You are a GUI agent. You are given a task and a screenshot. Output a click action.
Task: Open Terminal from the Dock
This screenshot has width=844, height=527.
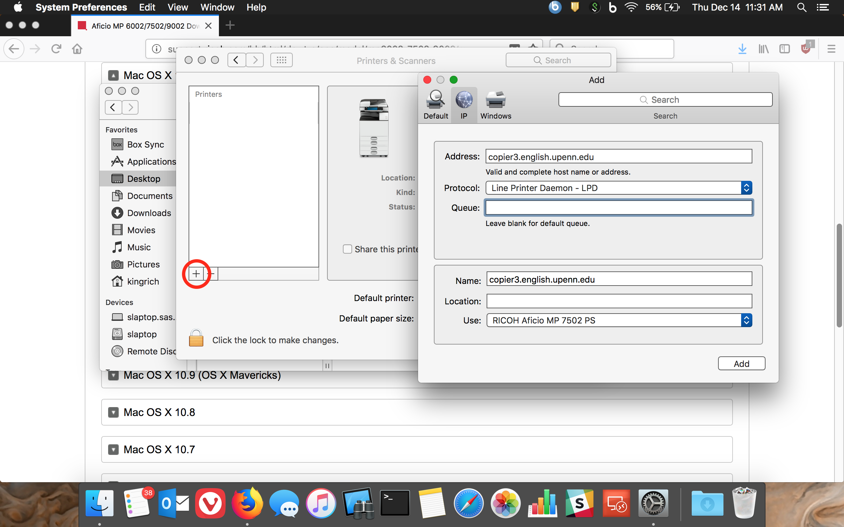pyautogui.click(x=395, y=503)
